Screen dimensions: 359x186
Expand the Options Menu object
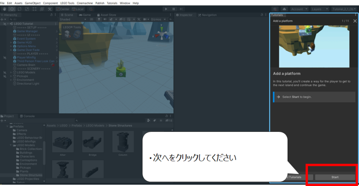[11, 46]
